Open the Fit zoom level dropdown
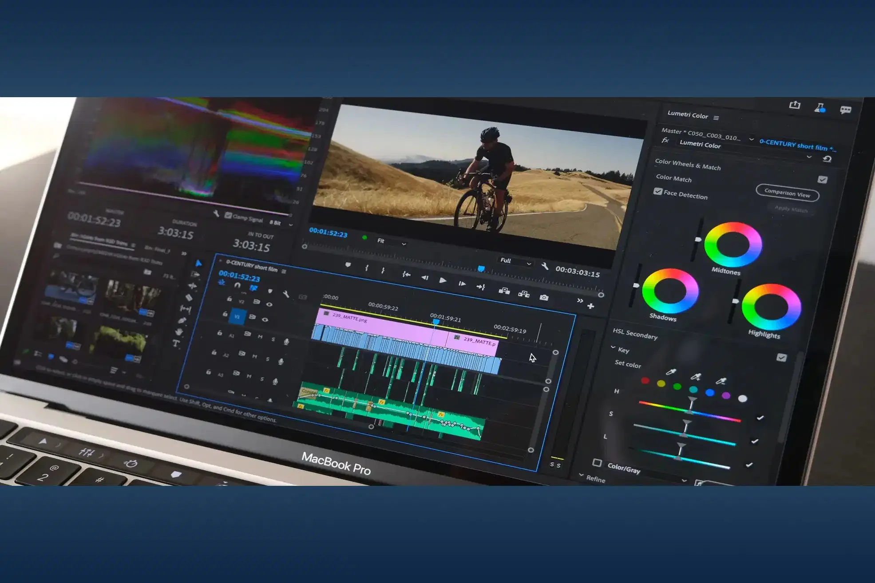 [392, 242]
